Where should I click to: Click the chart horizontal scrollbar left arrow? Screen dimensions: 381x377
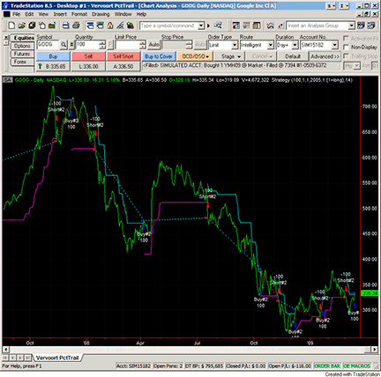pos(5,350)
